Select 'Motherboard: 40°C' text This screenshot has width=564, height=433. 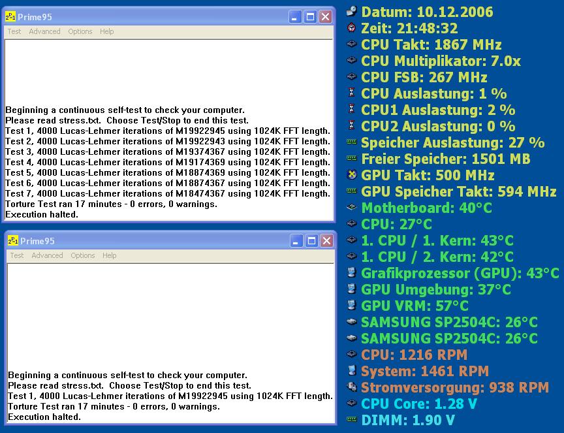pyautogui.click(x=427, y=208)
